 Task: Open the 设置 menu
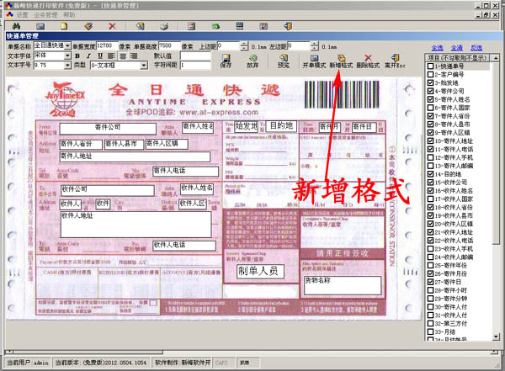[22, 15]
